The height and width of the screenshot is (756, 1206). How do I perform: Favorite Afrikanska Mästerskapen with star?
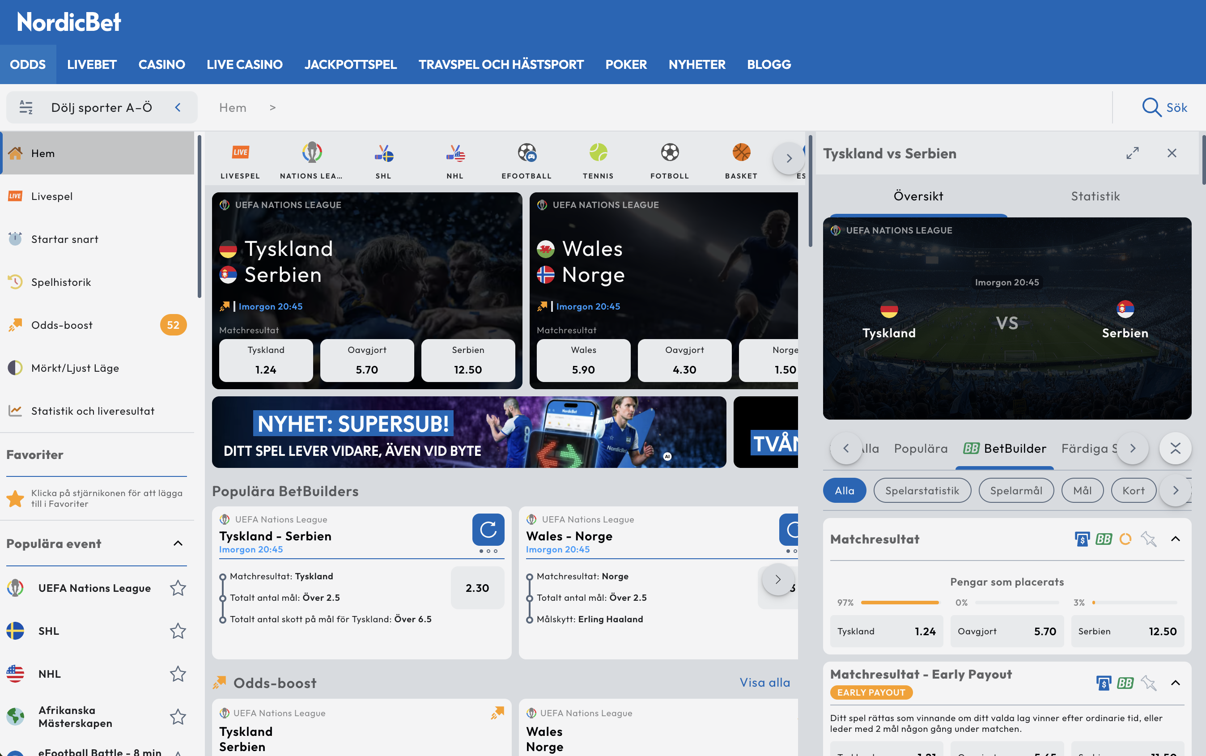pyautogui.click(x=178, y=717)
